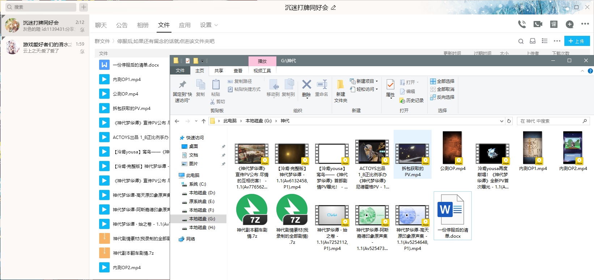Viewport: 594px width, 280px height.
Task: Switch to the Album (相册) tab
Action: (143, 25)
